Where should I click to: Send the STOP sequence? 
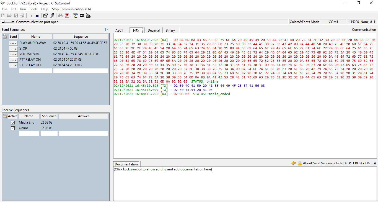[x=13, y=48]
